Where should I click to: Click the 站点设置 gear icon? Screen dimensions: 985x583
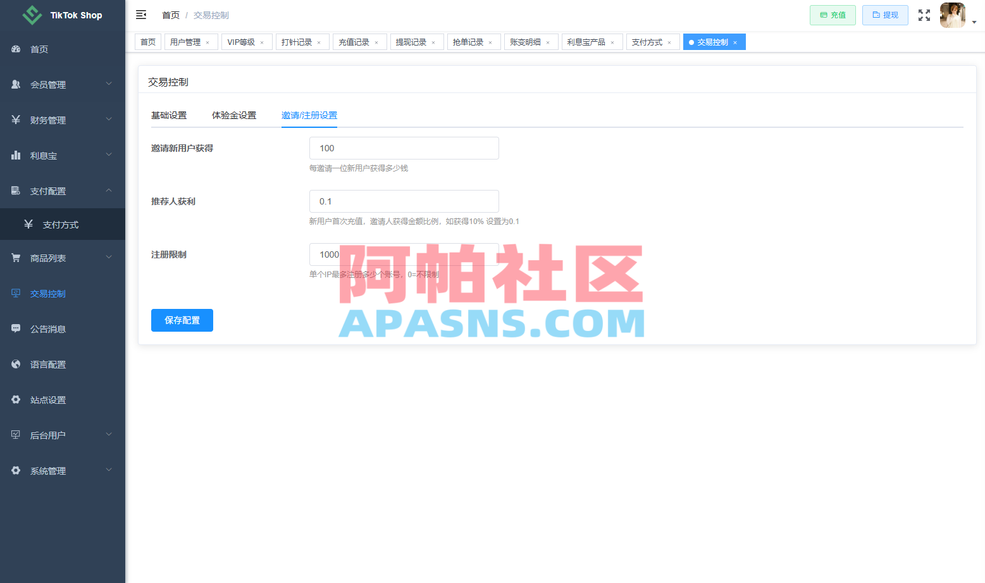point(16,399)
